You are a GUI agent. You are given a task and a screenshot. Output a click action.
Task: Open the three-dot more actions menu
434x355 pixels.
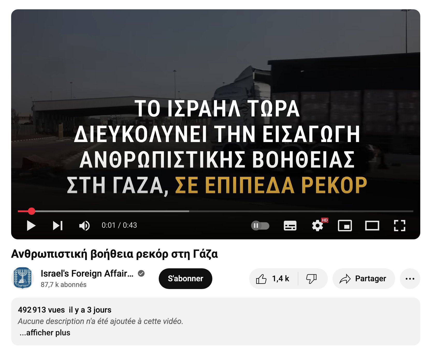click(x=410, y=279)
